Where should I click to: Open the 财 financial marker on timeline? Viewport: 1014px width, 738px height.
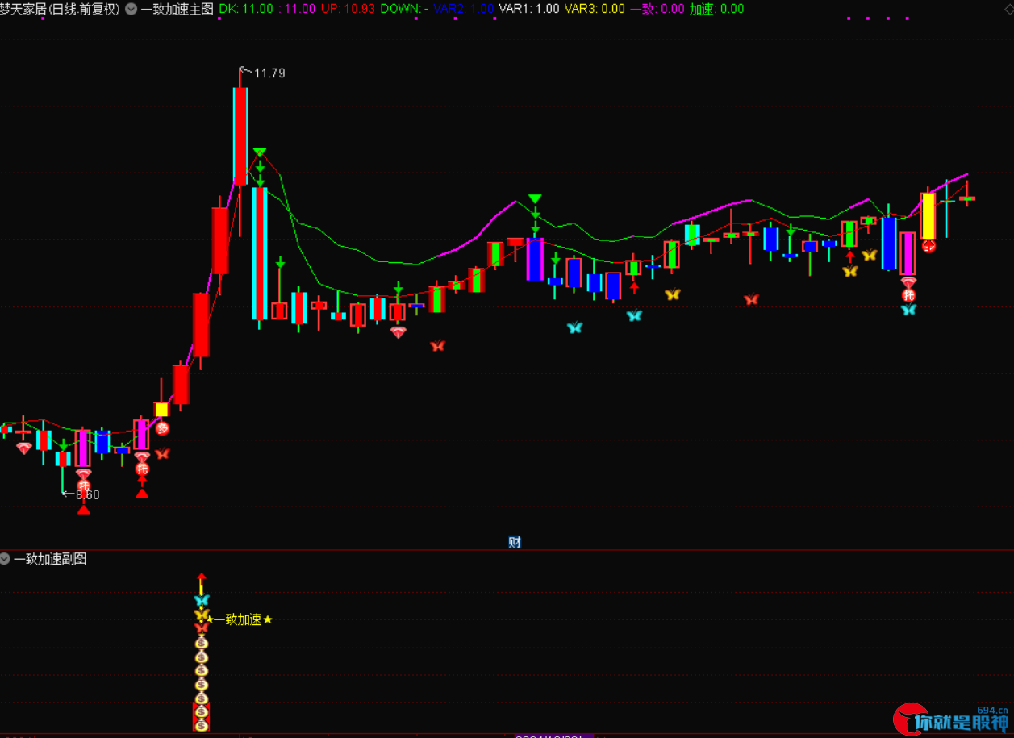click(x=515, y=542)
